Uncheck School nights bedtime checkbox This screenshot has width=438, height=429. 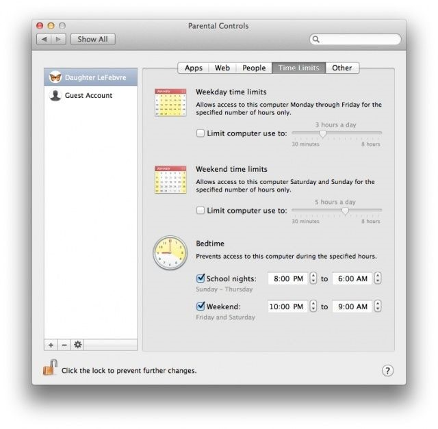(x=201, y=278)
